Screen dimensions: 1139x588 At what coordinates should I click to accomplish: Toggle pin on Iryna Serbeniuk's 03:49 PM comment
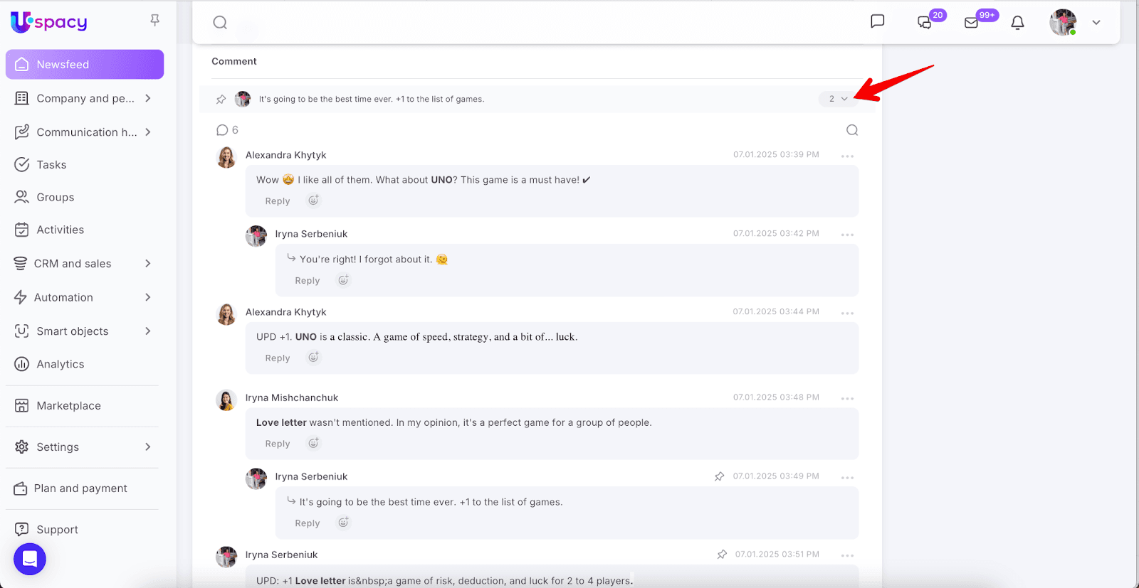pos(720,476)
